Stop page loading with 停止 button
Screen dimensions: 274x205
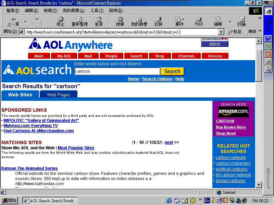[x=61, y=22]
